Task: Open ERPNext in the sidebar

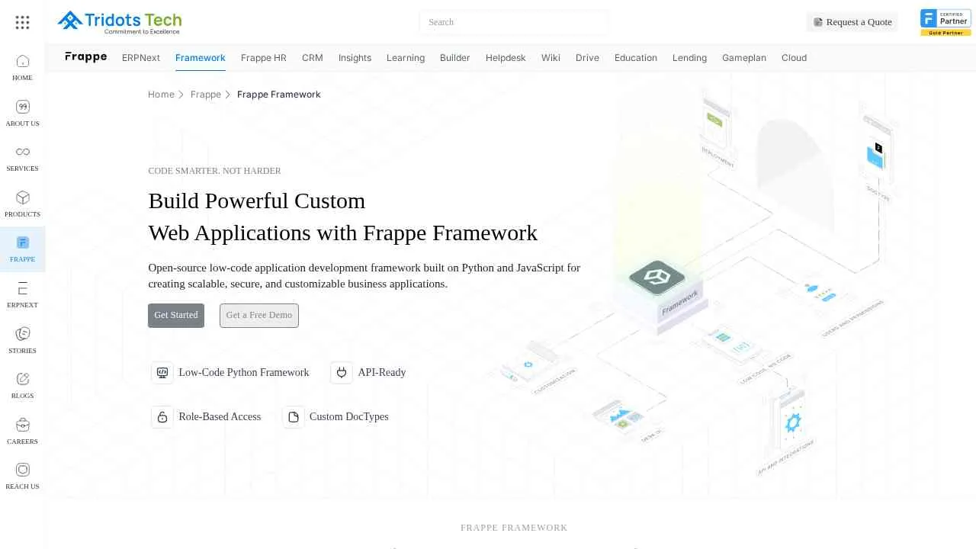Action: pos(22,294)
